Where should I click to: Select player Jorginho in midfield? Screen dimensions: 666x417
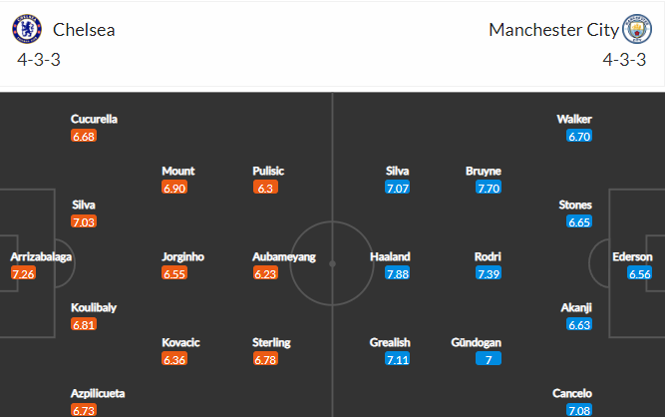[x=183, y=256]
